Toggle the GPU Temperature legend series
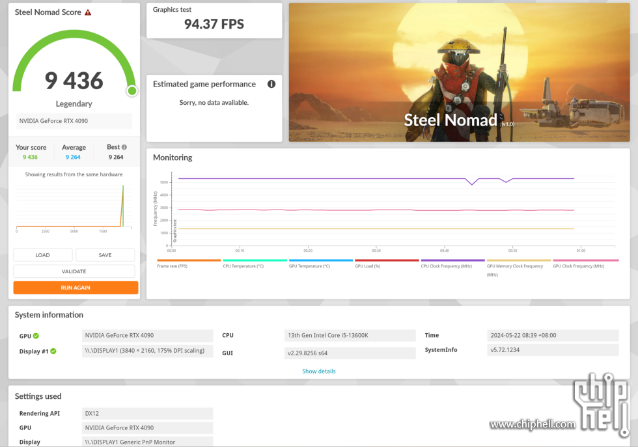Screen dimensions: 638x447 320,264
